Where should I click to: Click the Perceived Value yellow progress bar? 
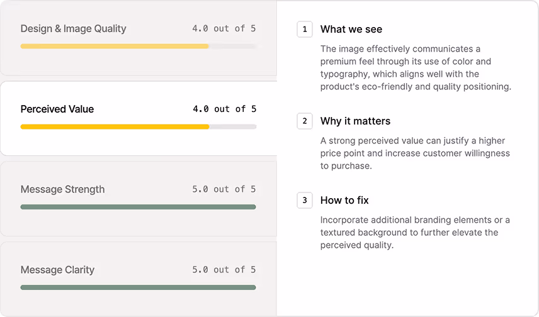pyautogui.click(x=138, y=127)
